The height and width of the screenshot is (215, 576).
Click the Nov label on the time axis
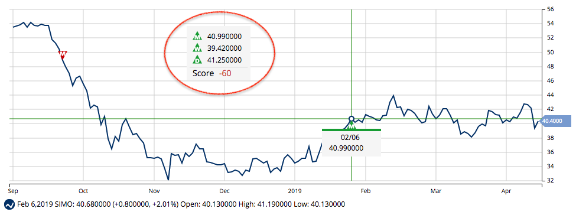coord(154,191)
